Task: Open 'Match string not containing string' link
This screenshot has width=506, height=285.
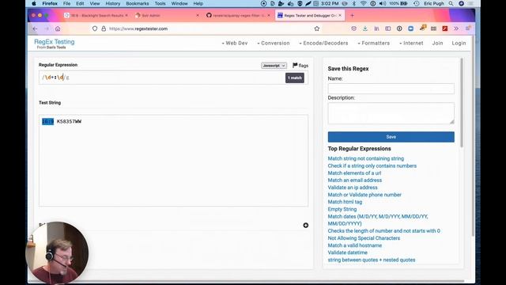Action: (x=365, y=158)
